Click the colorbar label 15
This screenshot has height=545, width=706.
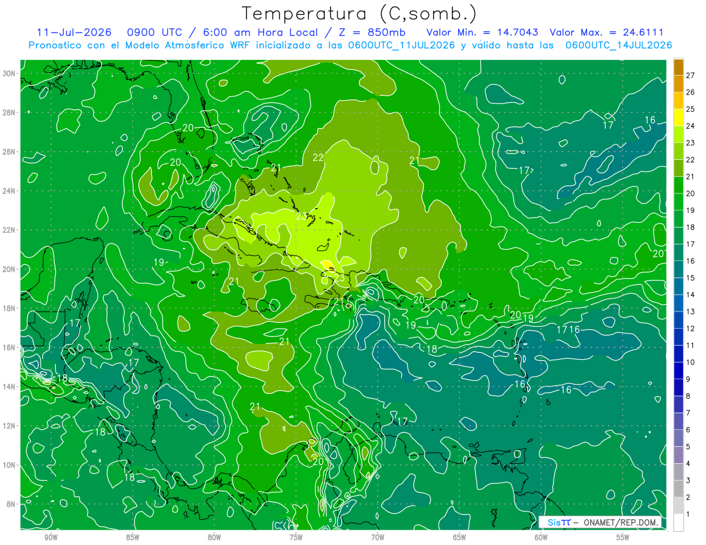tap(691, 278)
